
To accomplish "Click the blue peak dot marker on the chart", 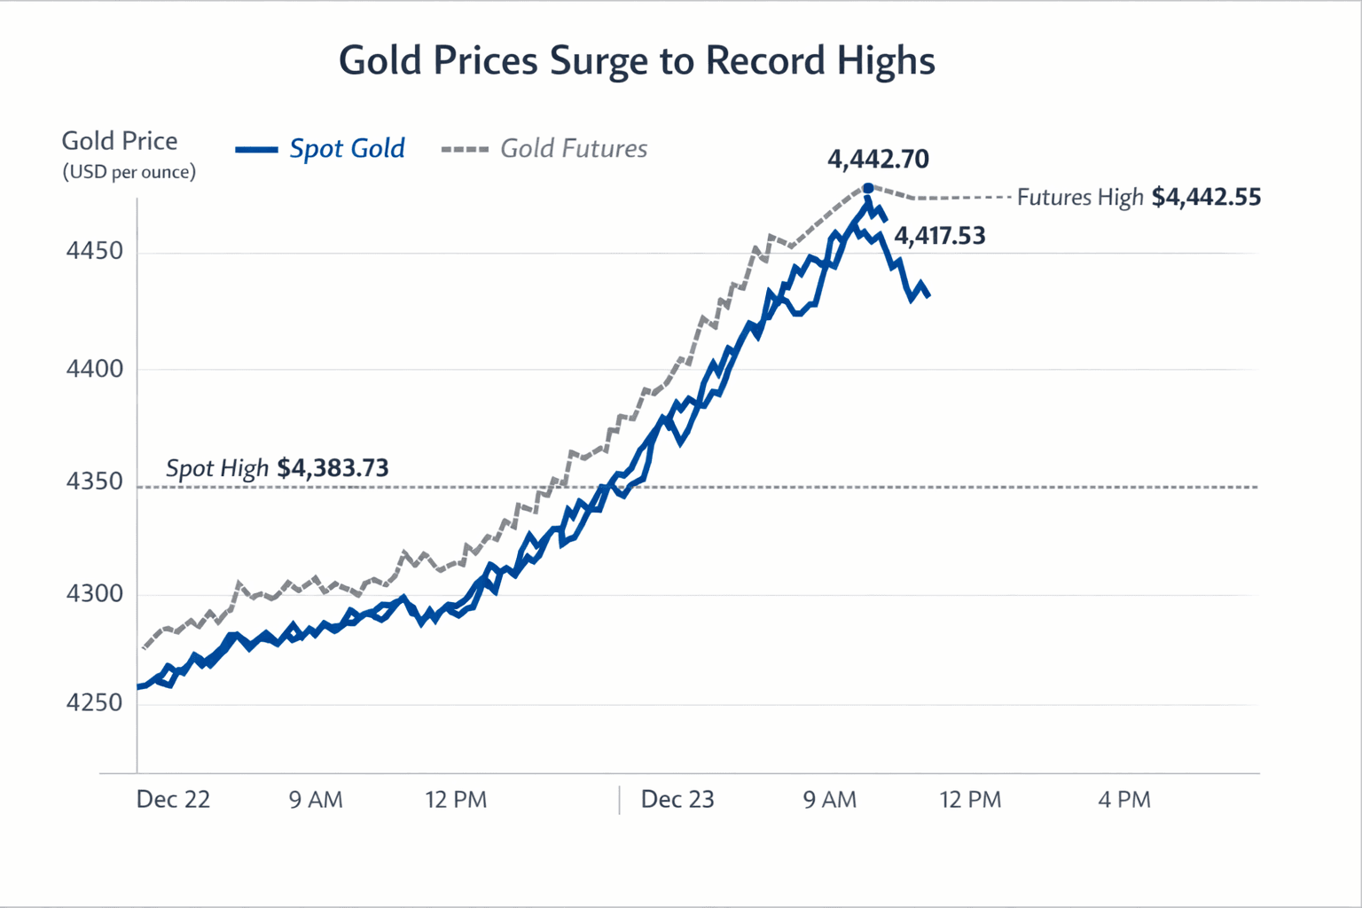I will coord(868,188).
